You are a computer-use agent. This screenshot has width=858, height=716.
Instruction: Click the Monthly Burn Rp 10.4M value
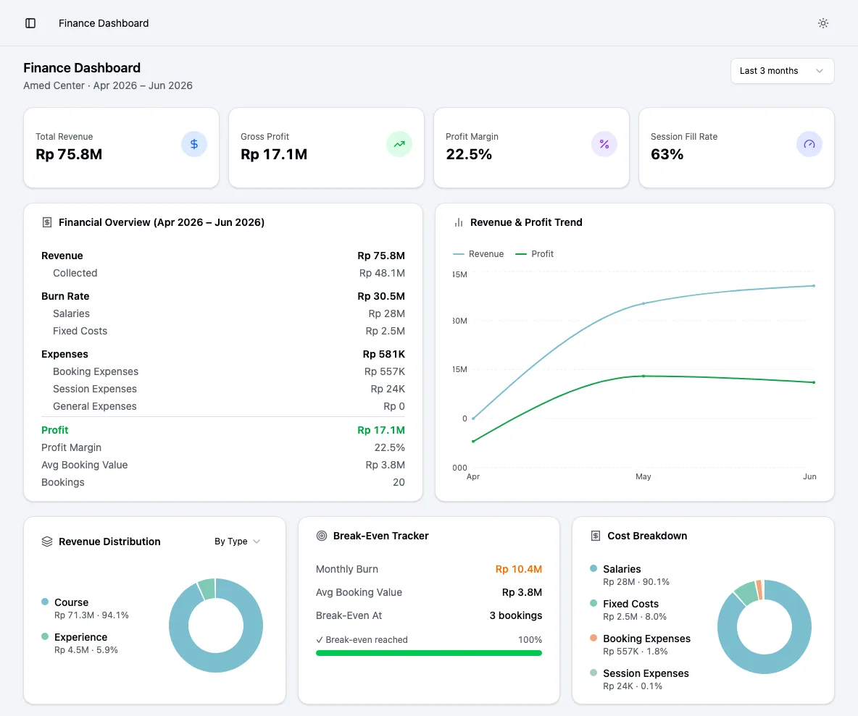coord(519,569)
